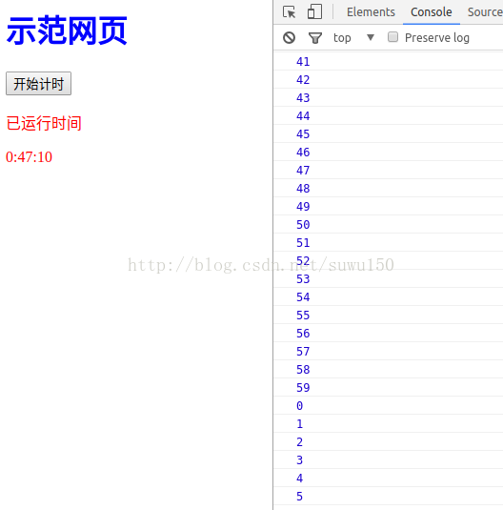This screenshot has height=510, width=503.
Task: Toggle the device mode icon
Action: coord(314,11)
